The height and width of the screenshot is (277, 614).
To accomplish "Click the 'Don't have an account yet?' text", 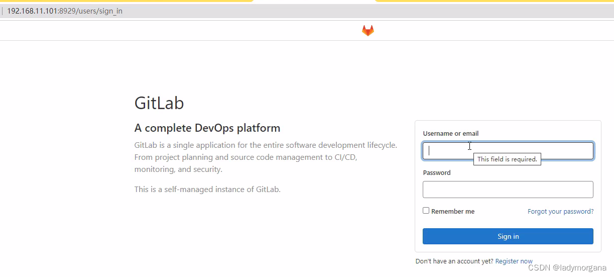I will coord(454,261).
